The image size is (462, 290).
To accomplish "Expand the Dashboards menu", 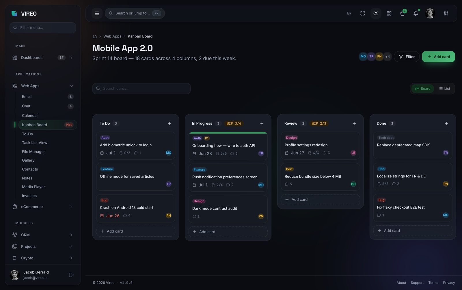I will click(x=43, y=58).
